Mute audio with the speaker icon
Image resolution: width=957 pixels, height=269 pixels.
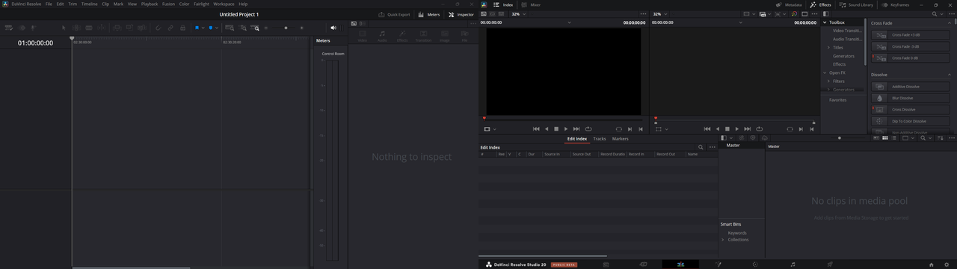(333, 28)
